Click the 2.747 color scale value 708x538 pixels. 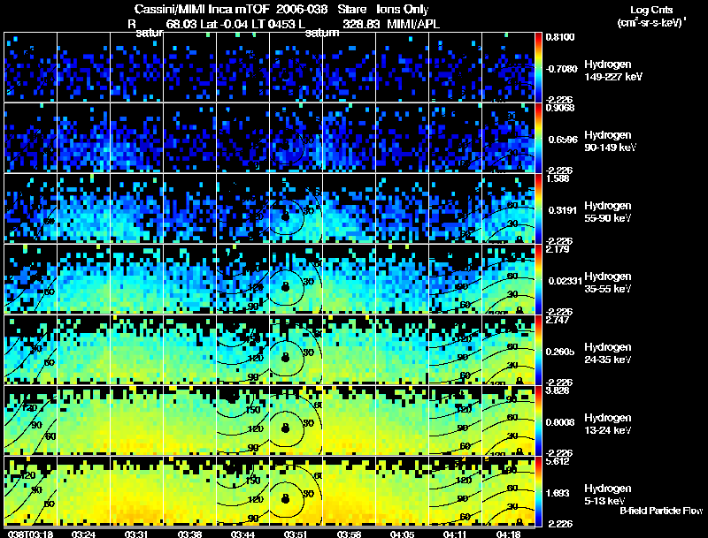click(x=558, y=320)
